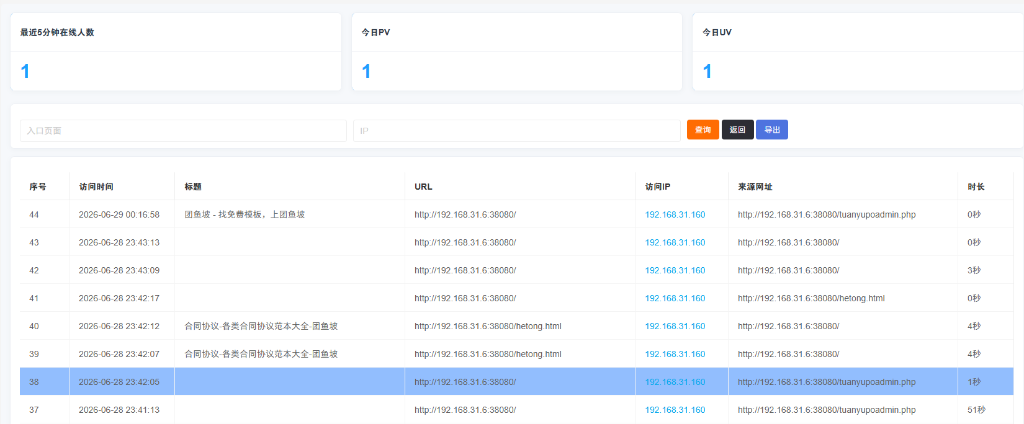
Task: Open IP link 192.168.31.160 in row 42
Action: coord(675,270)
